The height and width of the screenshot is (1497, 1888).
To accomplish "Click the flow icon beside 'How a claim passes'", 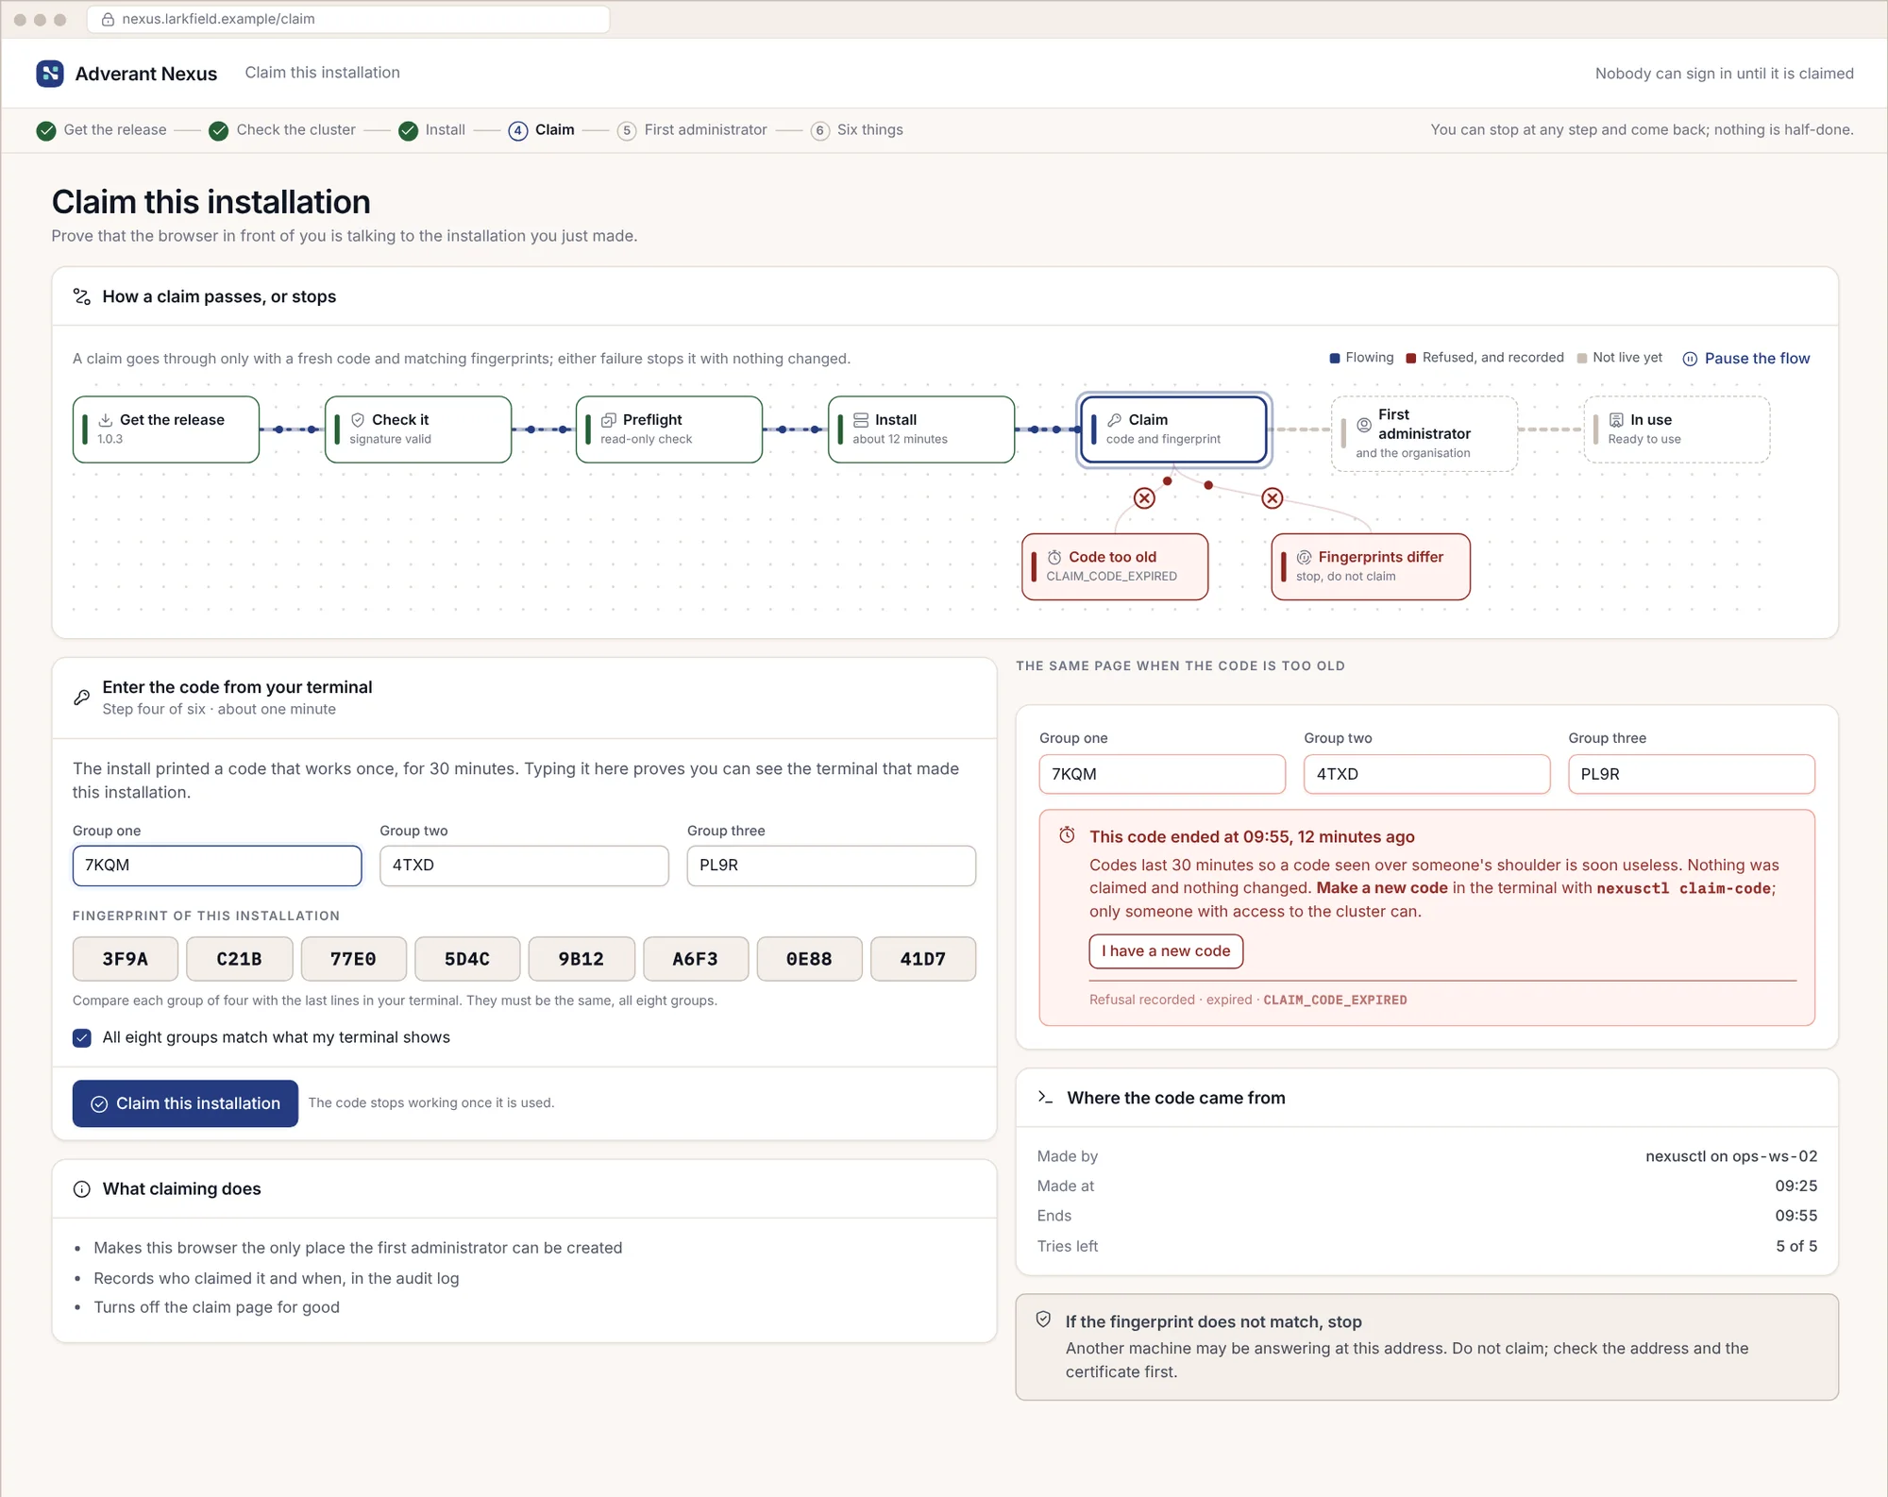I will (x=82, y=296).
